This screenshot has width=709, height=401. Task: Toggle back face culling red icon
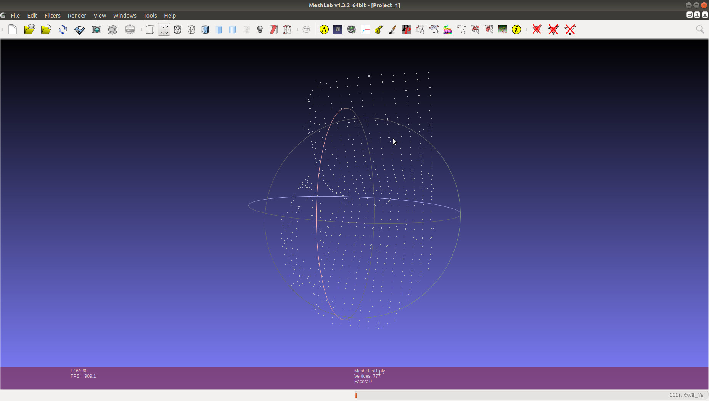(x=274, y=29)
